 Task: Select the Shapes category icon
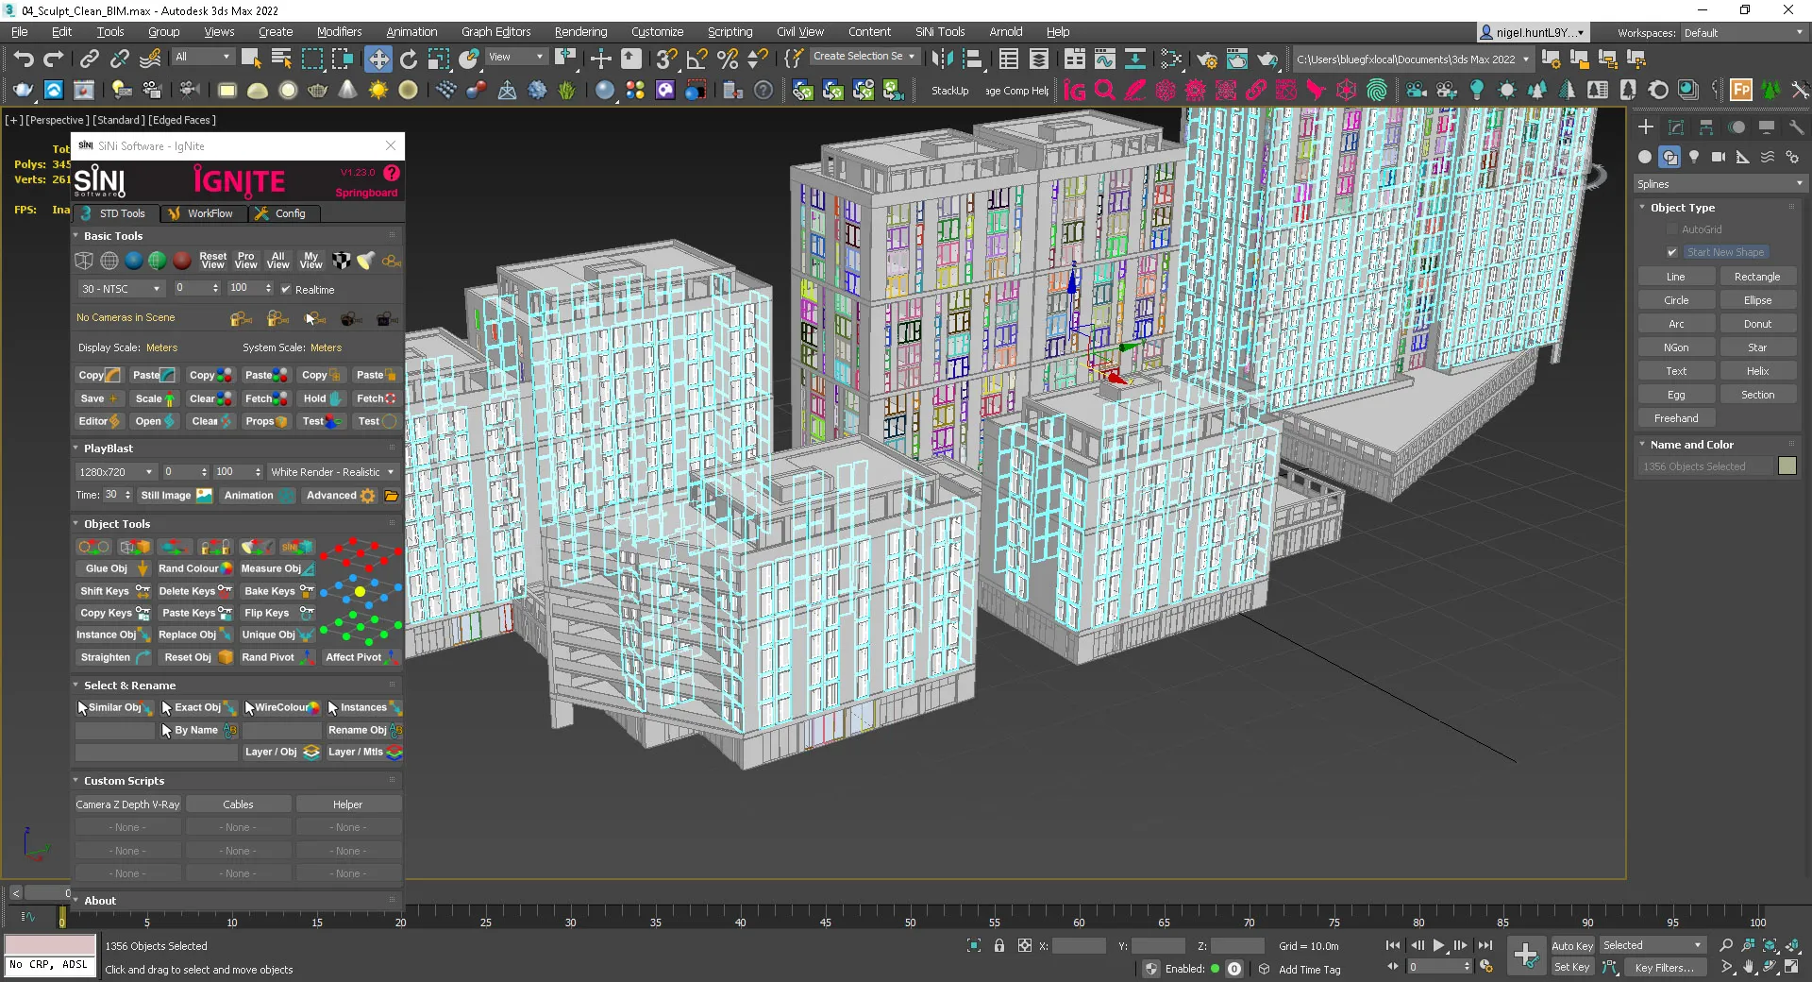[1669, 158]
